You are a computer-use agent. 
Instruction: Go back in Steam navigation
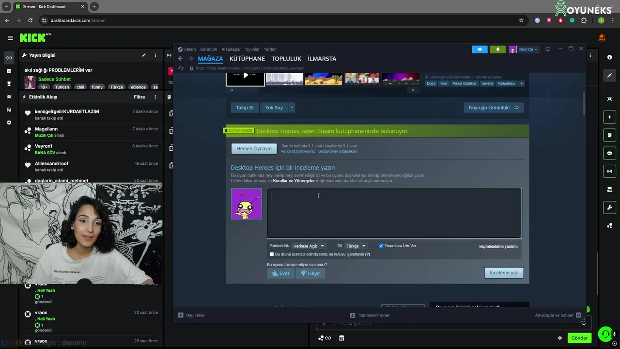point(181,59)
